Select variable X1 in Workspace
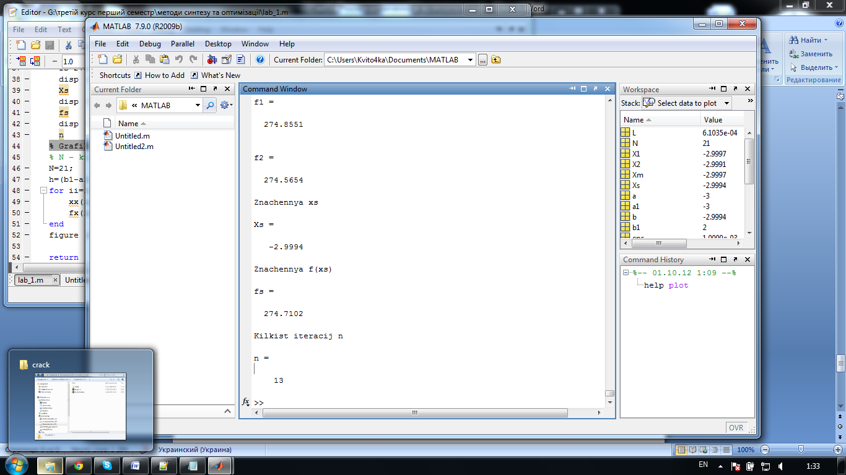Image resolution: width=846 pixels, height=475 pixels. (x=682, y=154)
